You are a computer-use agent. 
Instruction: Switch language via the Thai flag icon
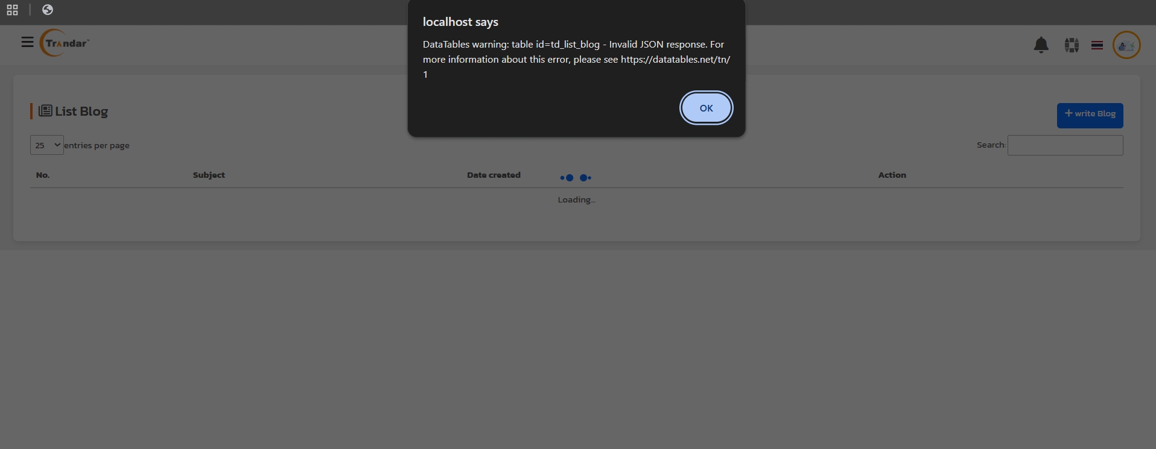(1097, 45)
